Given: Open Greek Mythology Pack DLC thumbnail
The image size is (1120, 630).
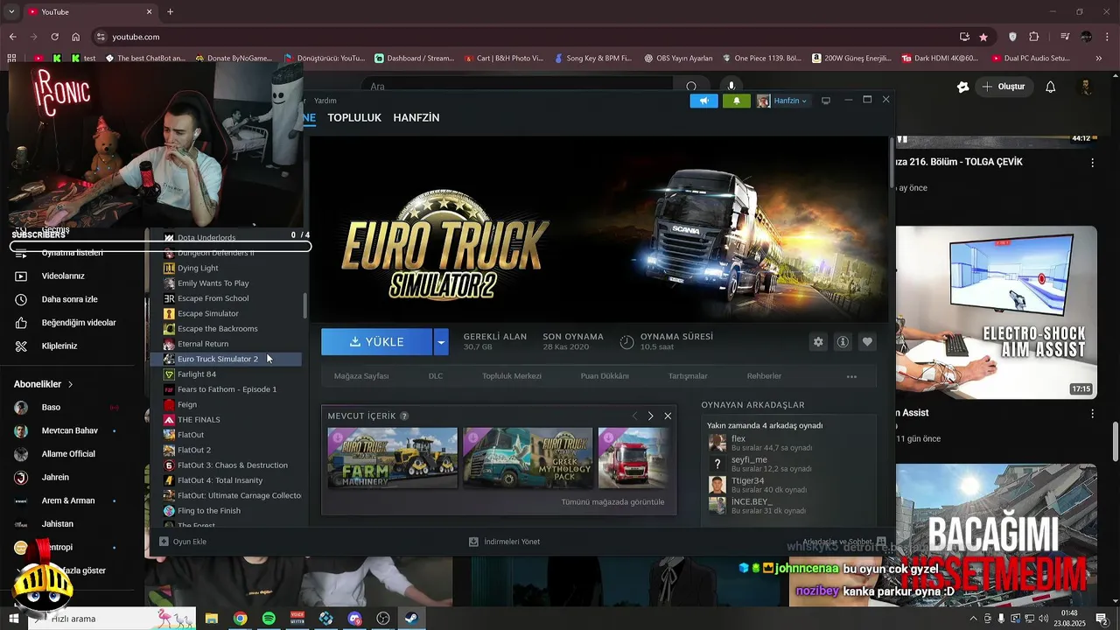Looking at the screenshot, I should tap(528, 458).
